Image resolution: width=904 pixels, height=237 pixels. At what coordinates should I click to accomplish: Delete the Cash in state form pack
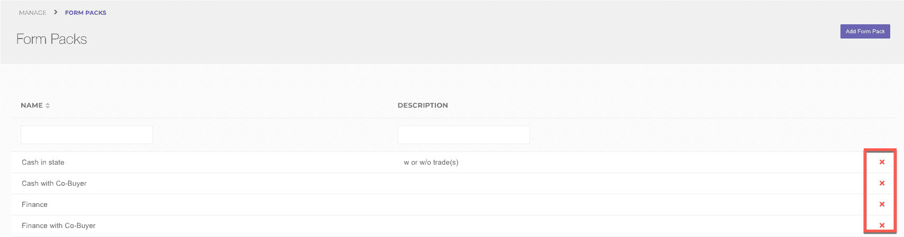pyautogui.click(x=882, y=162)
